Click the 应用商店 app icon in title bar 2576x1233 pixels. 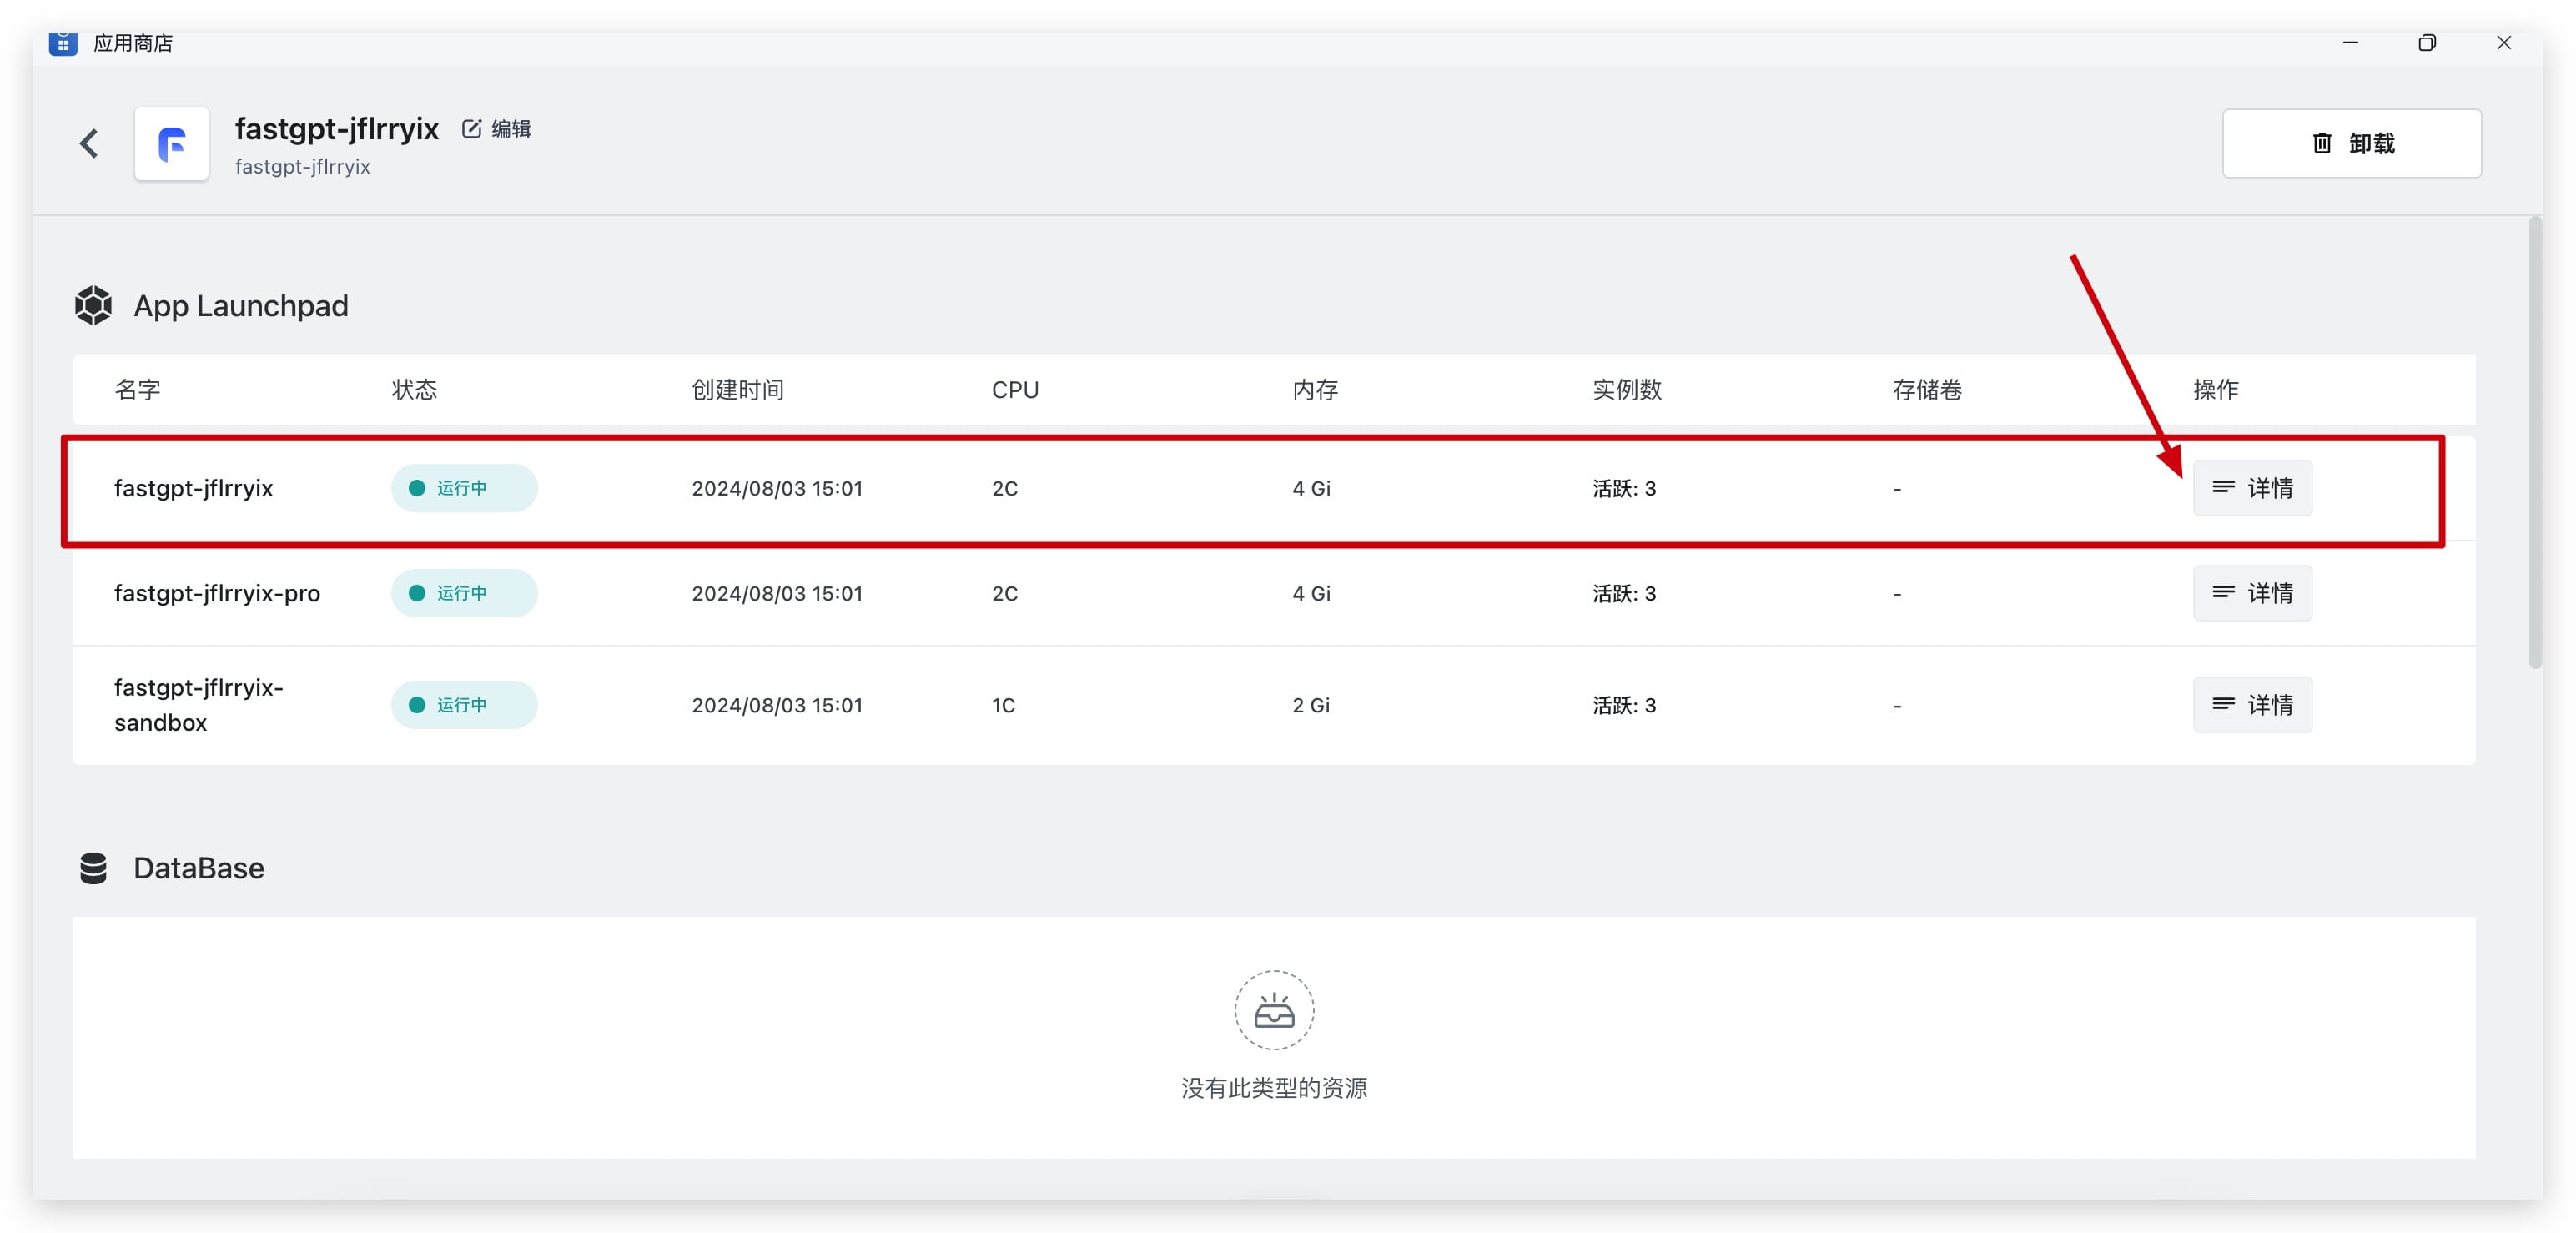coord(63,43)
